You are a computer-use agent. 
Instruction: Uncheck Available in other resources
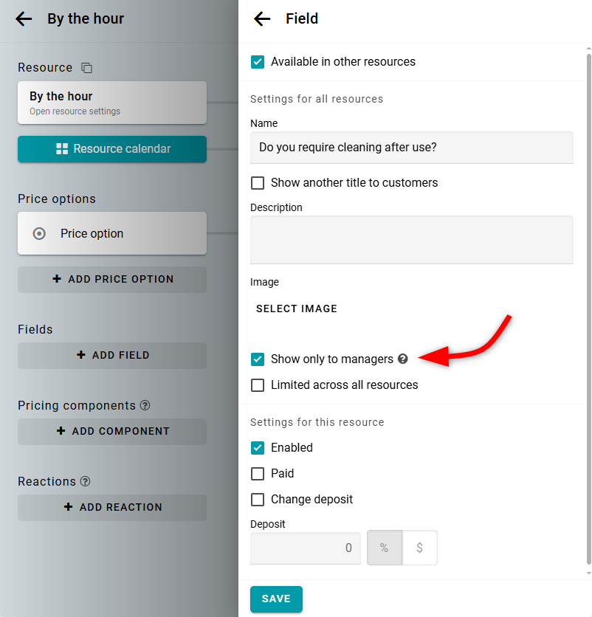coord(258,62)
